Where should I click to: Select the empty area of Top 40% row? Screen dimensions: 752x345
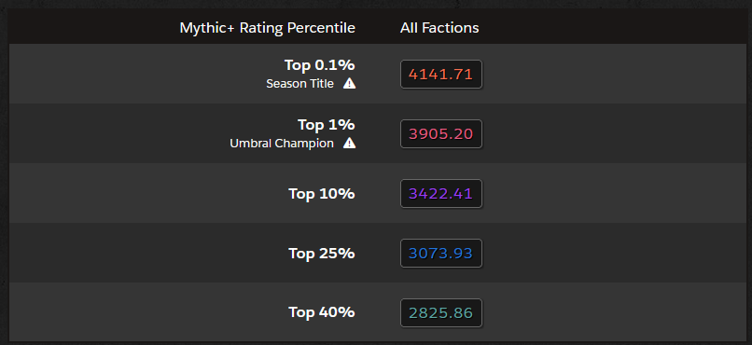(614, 312)
